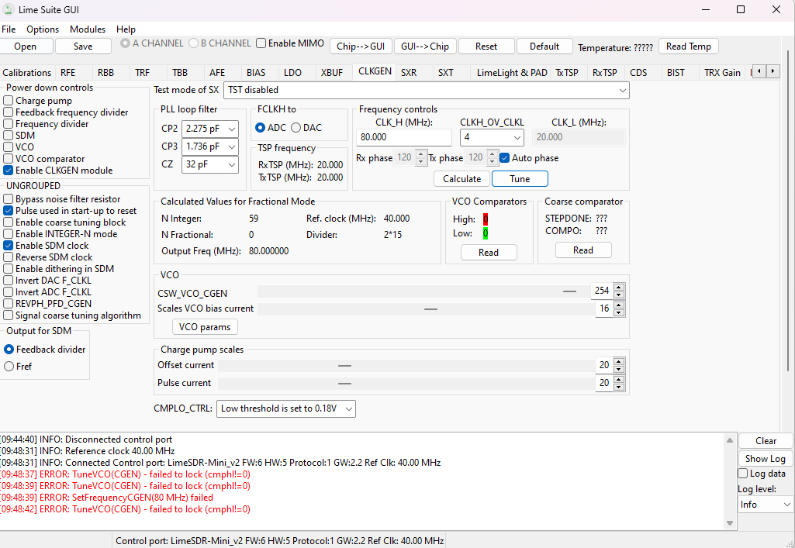Click Scales VCO bias current slider thumb
This screenshot has height=548, width=795.
[x=431, y=309]
